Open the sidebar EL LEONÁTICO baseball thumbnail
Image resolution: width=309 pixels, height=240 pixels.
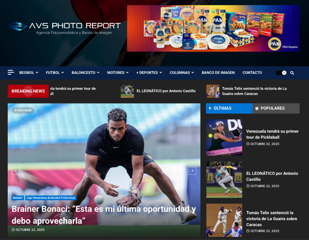tap(224, 180)
